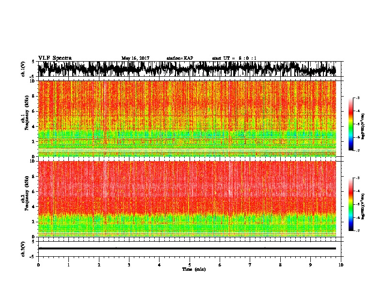Click the -7 label on ch.1 color bar
This screenshot has height=297, width=384.
pyautogui.click(x=358, y=150)
